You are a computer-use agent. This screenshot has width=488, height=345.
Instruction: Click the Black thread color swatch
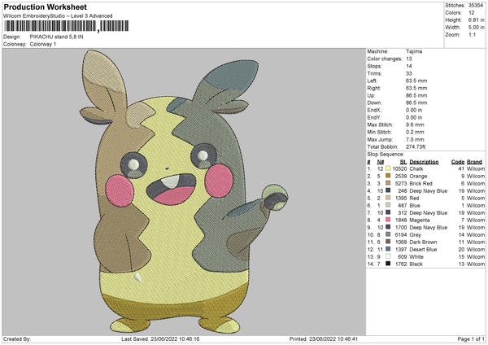click(388, 264)
